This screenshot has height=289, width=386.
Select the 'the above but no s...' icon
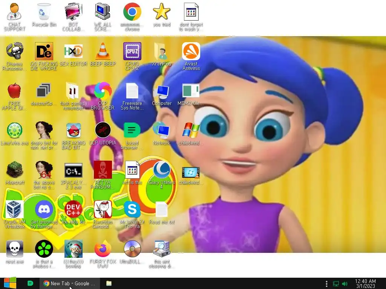[44, 175]
